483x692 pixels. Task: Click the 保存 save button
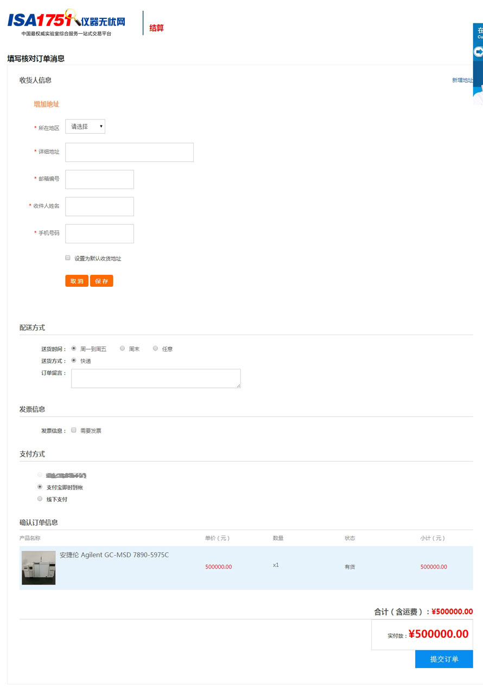101,281
